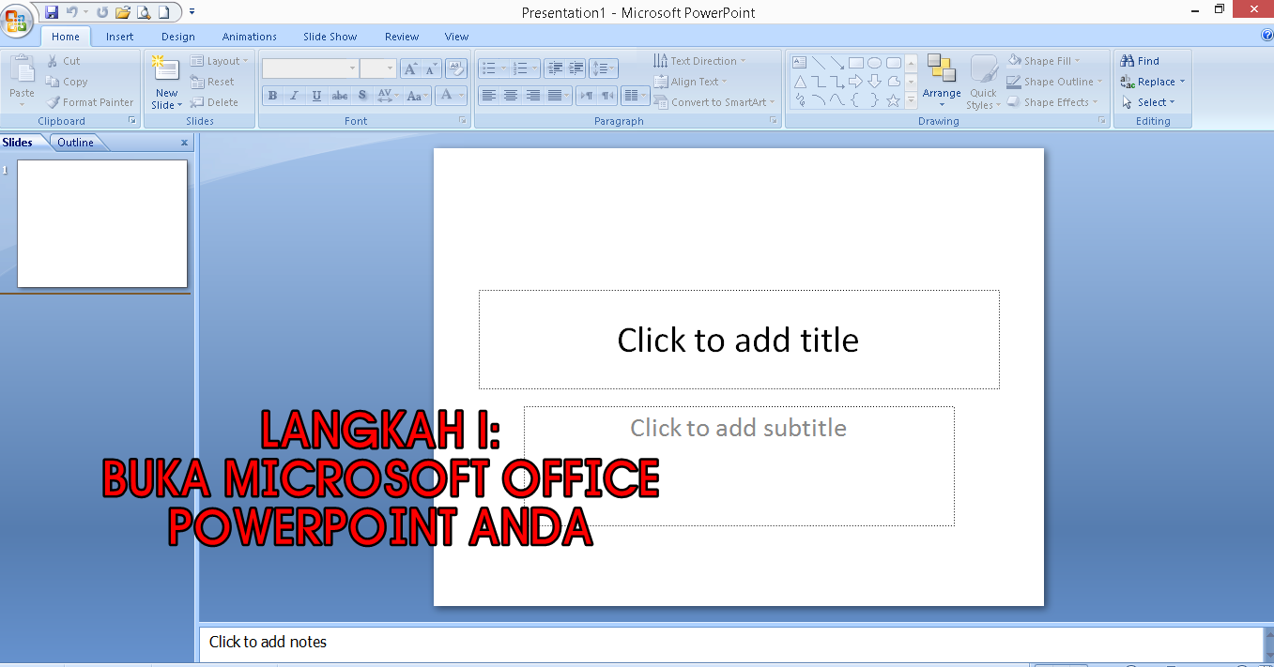
Task: Switch to Outline tab in left pane
Action: point(75,143)
